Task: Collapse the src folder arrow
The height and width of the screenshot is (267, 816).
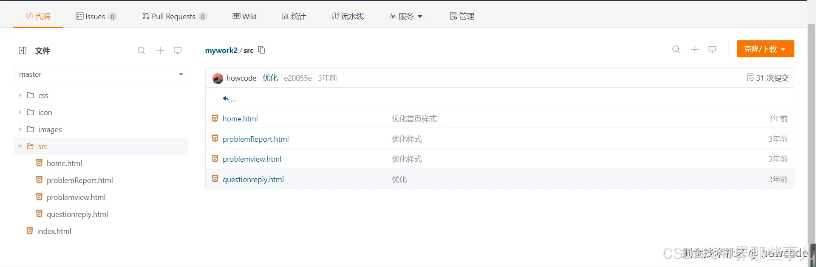Action: click(x=20, y=146)
